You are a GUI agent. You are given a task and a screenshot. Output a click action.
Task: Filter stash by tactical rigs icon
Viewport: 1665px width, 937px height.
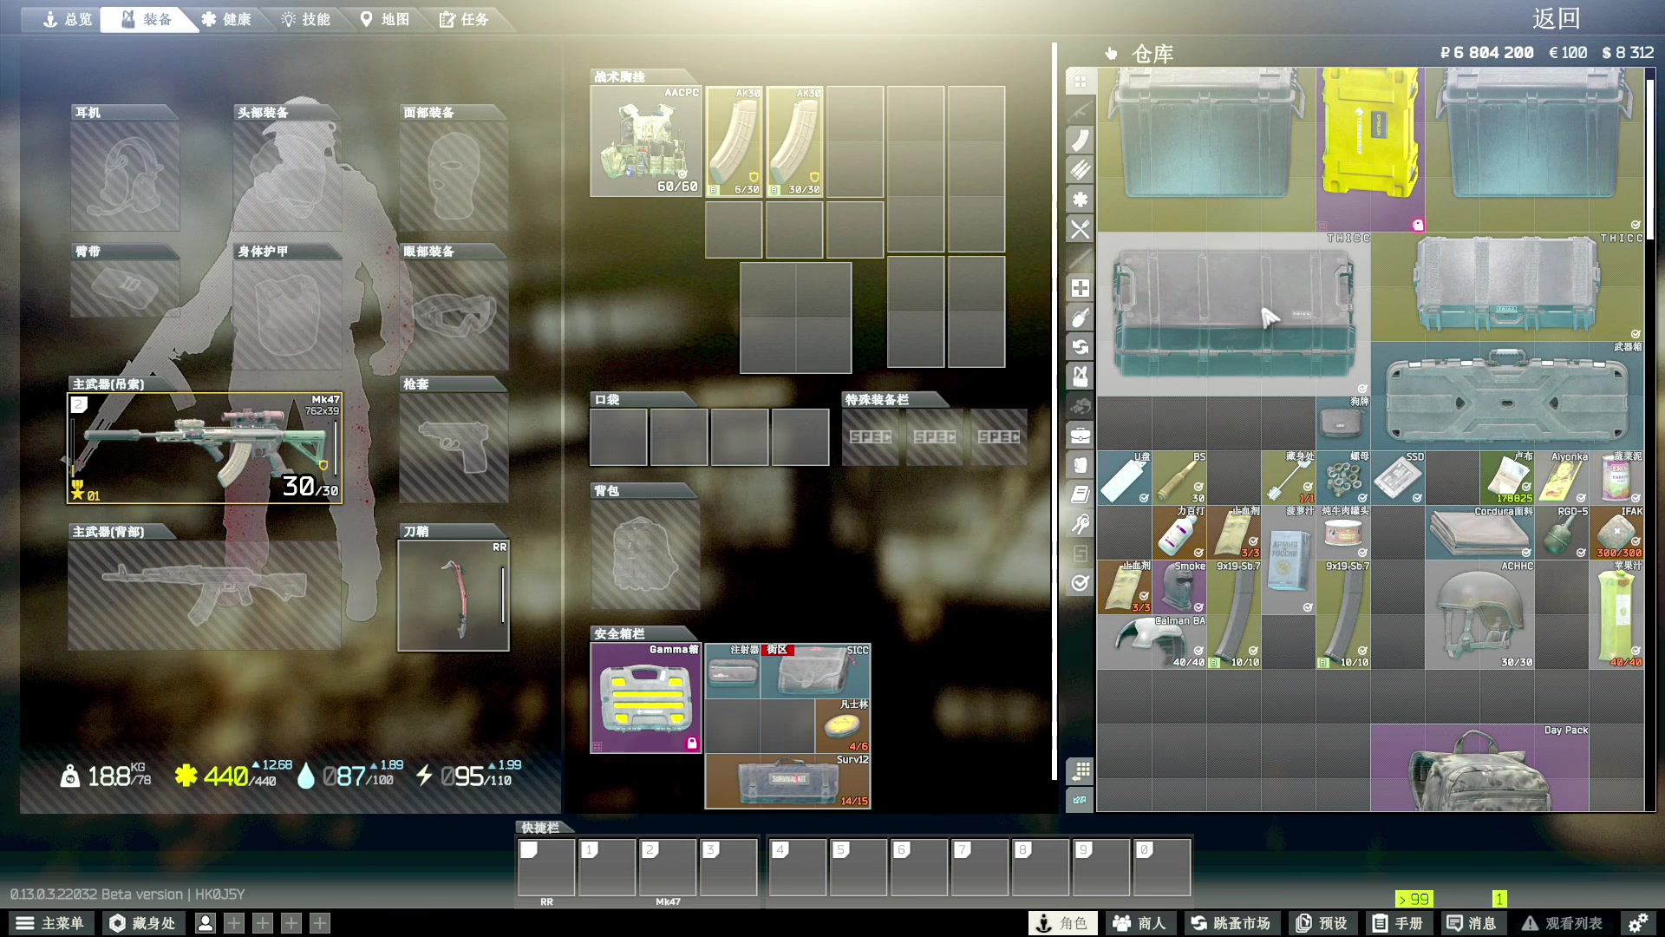pos(1080,377)
